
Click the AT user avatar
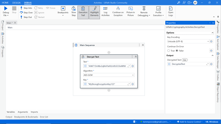(195, 2)
